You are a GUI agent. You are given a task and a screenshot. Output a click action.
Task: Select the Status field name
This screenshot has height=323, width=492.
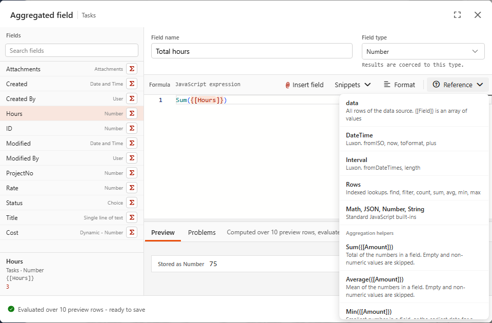pyautogui.click(x=14, y=203)
